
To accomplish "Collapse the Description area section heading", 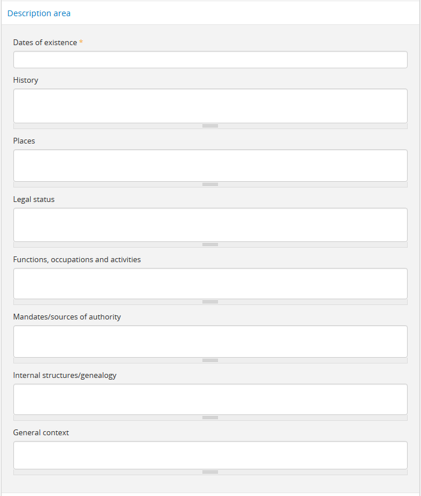I will coord(39,13).
